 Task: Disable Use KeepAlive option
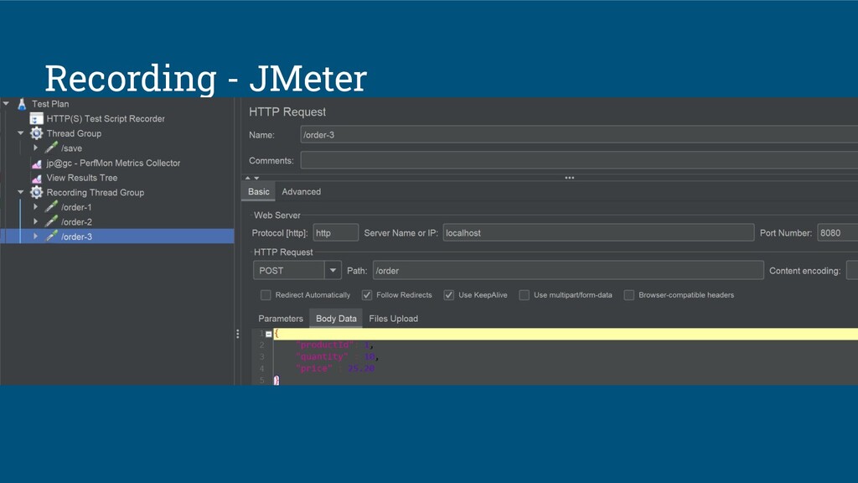[x=449, y=295]
